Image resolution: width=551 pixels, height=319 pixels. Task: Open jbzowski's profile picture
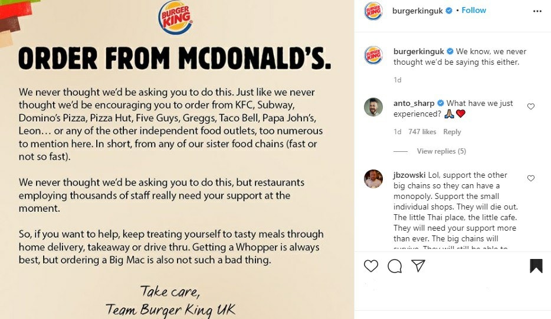pos(373,179)
